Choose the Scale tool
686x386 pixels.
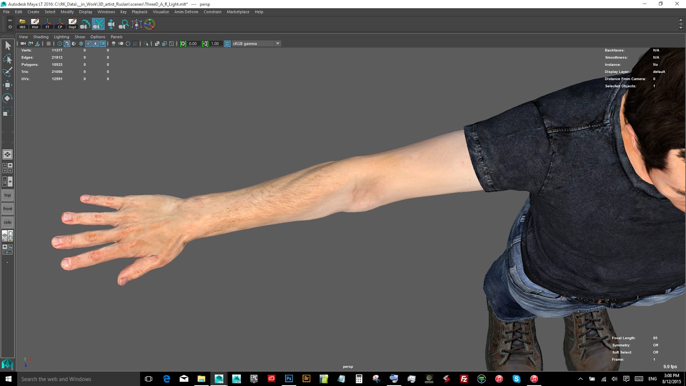(8, 112)
